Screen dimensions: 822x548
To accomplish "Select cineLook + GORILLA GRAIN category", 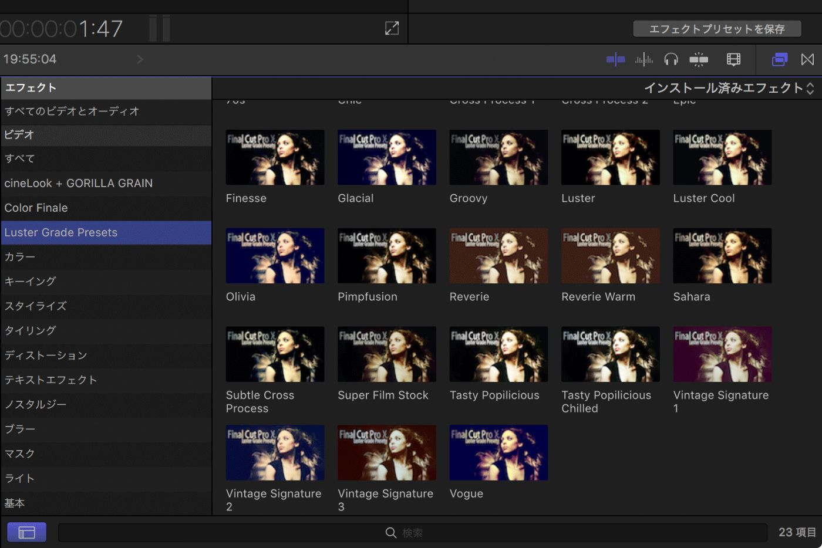I will (106, 183).
